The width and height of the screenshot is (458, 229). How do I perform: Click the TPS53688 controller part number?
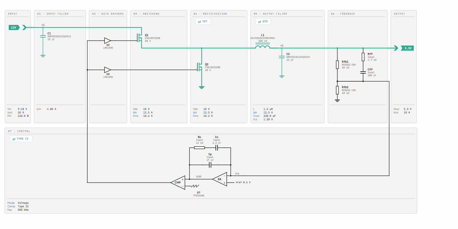[199, 196]
